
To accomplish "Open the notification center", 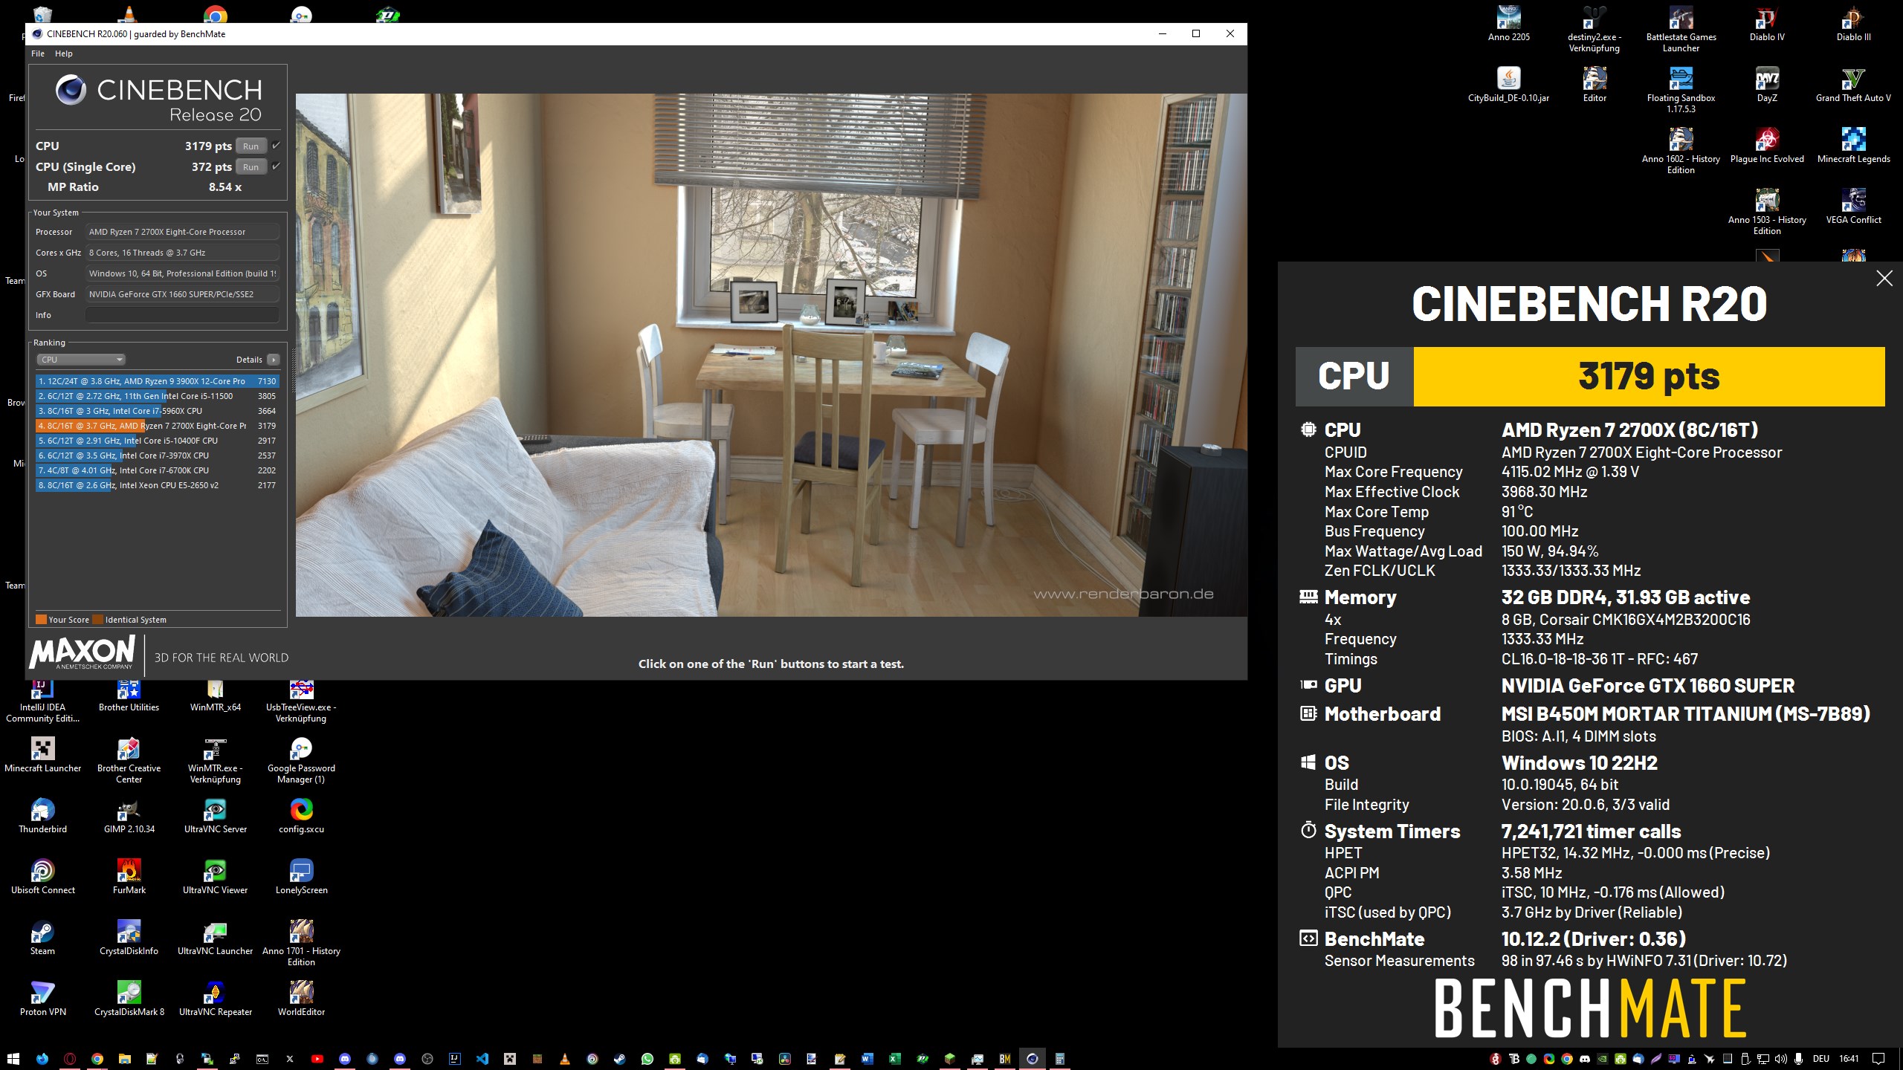I will [x=1878, y=1059].
